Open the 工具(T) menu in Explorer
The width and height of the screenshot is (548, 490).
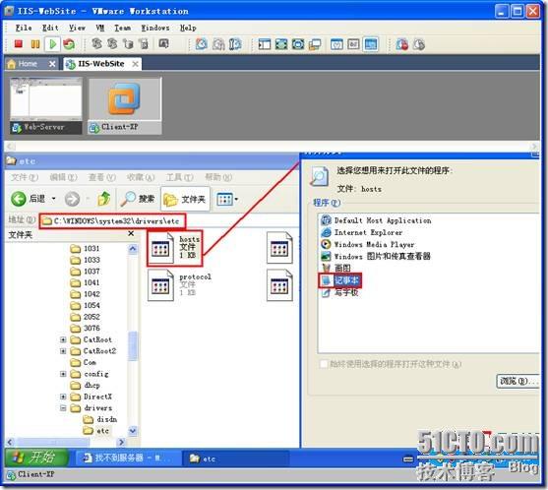pos(179,177)
